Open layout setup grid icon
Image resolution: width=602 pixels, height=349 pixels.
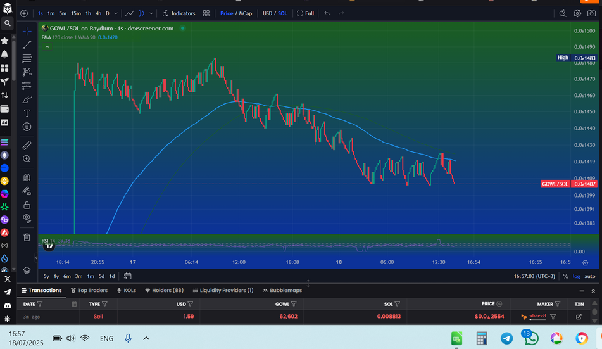[206, 13]
